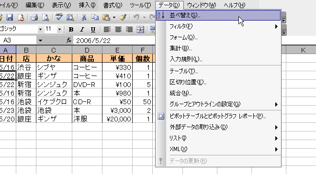Click the cell containing ¥20,000
Viewport: 316px width, 174px height.
117,119
